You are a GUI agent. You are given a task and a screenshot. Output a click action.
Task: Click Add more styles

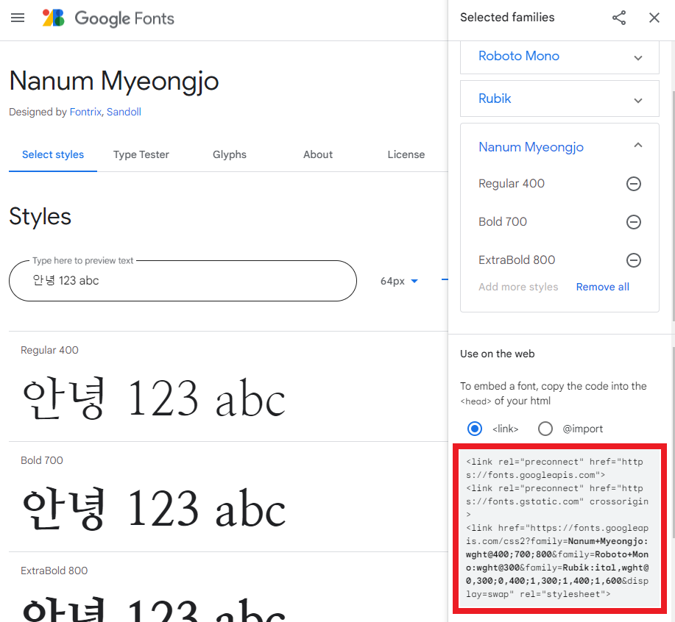518,287
